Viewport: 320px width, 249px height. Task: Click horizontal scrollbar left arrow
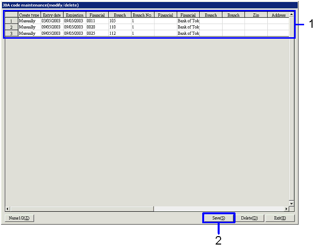click(x=7, y=209)
